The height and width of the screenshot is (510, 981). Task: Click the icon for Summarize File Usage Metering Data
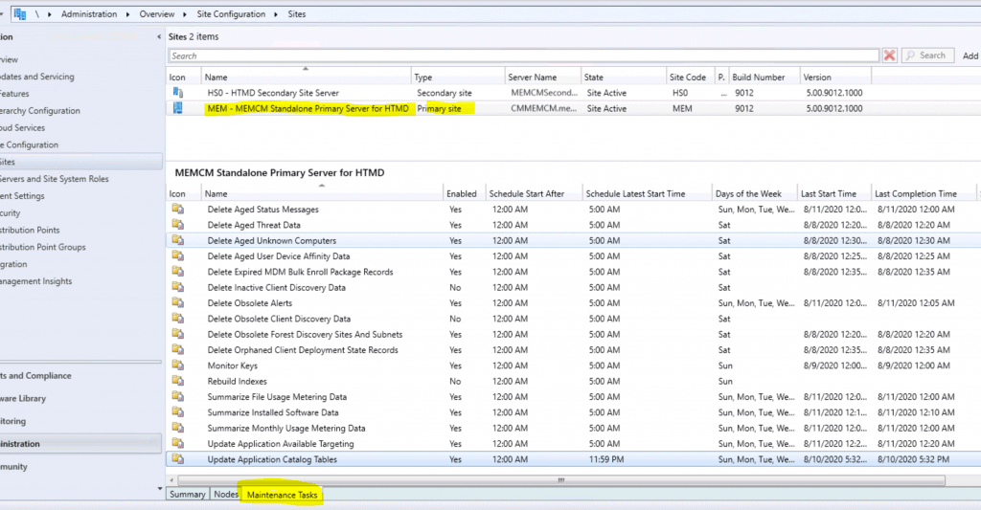click(x=177, y=396)
